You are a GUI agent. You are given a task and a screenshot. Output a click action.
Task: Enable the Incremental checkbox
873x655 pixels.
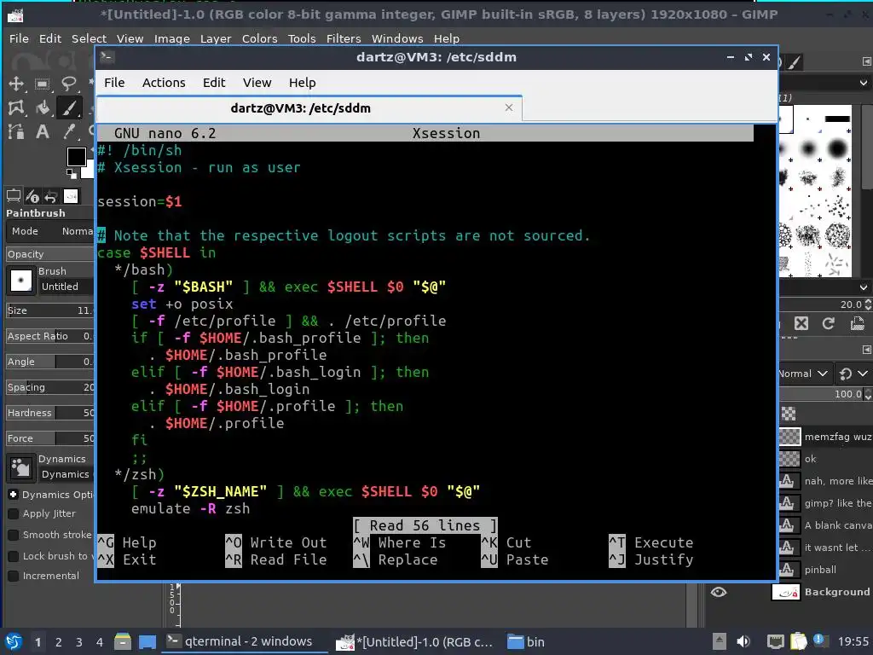(x=14, y=576)
